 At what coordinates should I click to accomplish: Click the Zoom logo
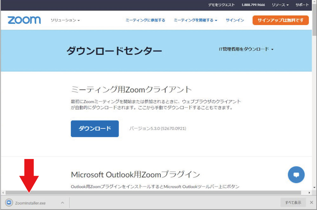pyautogui.click(x=24, y=20)
